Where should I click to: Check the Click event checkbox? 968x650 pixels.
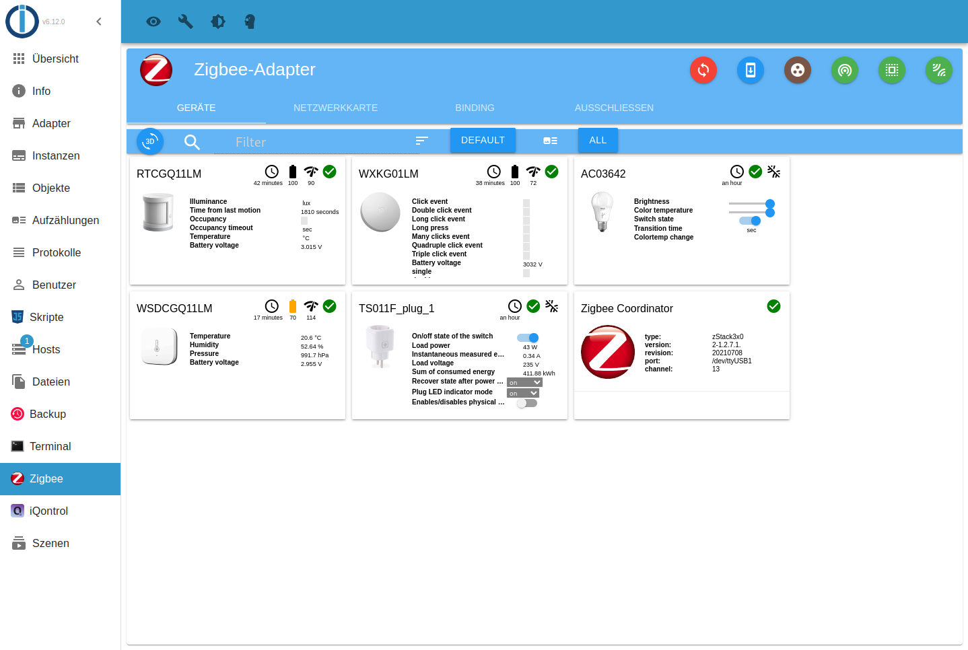pos(526,203)
